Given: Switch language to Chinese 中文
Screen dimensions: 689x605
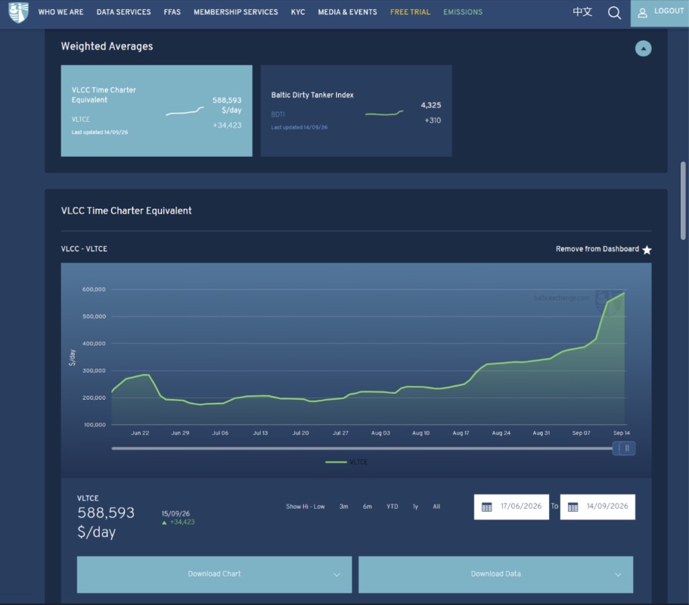Looking at the screenshot, I should pos(582,12).
